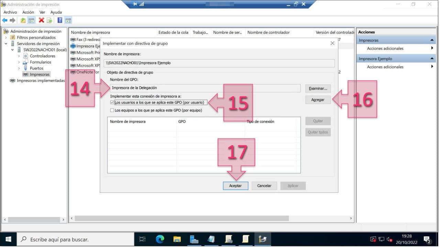Screen dimensions: 440x248
Task: Open Server Manager from taskbar
Action: click(x=194, y=239)
